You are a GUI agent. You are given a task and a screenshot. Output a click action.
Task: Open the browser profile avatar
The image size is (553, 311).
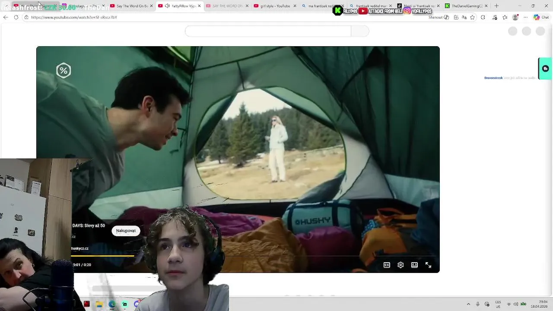515,17
